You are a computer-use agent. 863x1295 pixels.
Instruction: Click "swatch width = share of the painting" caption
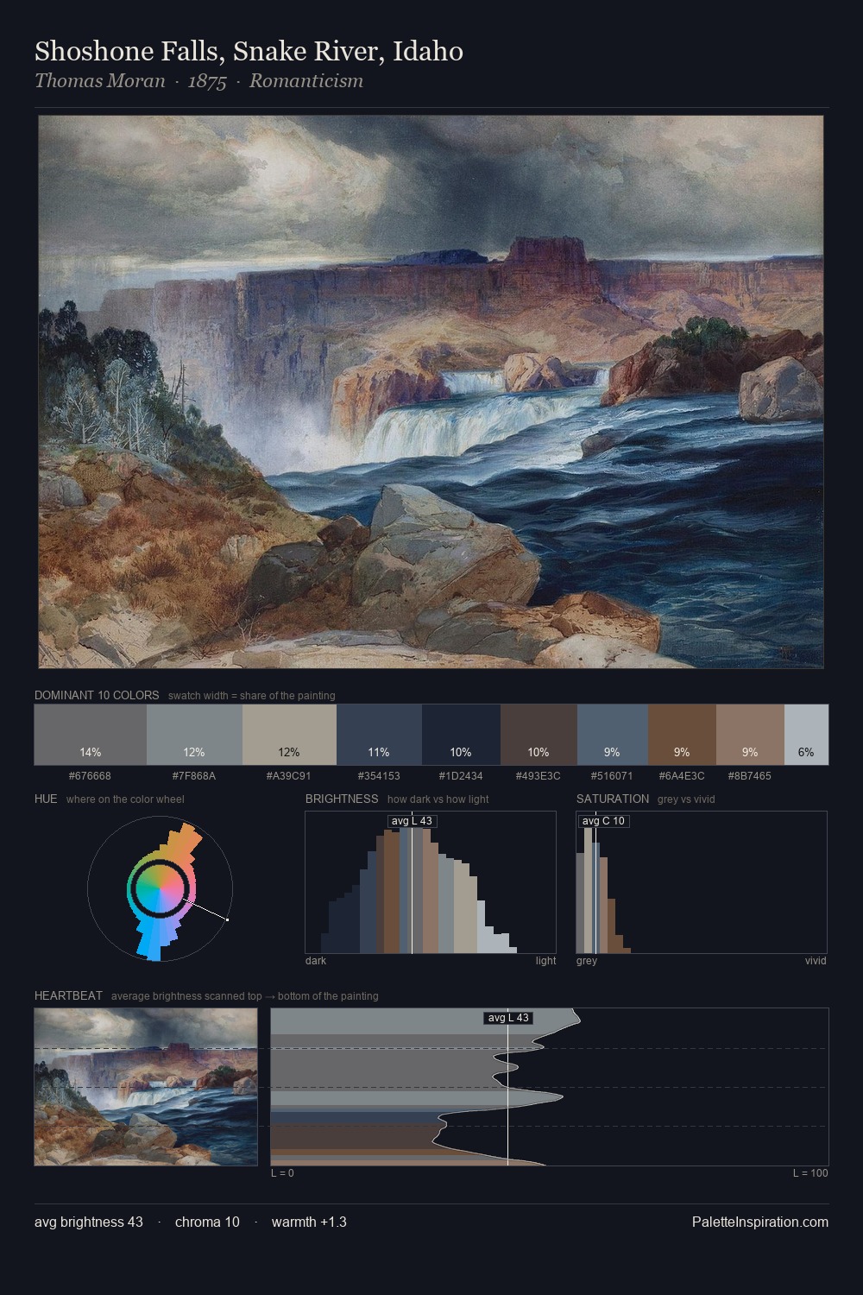coord(251,696)
